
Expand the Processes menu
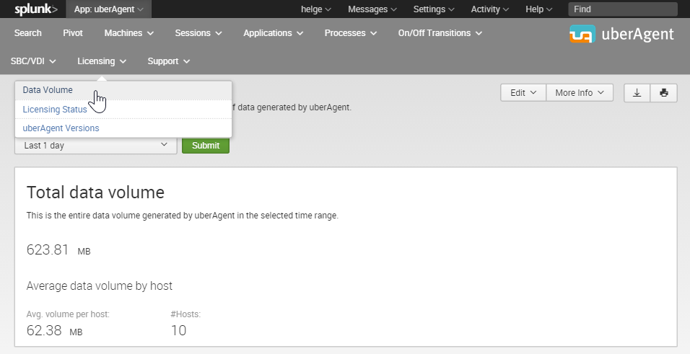point(351,33)
